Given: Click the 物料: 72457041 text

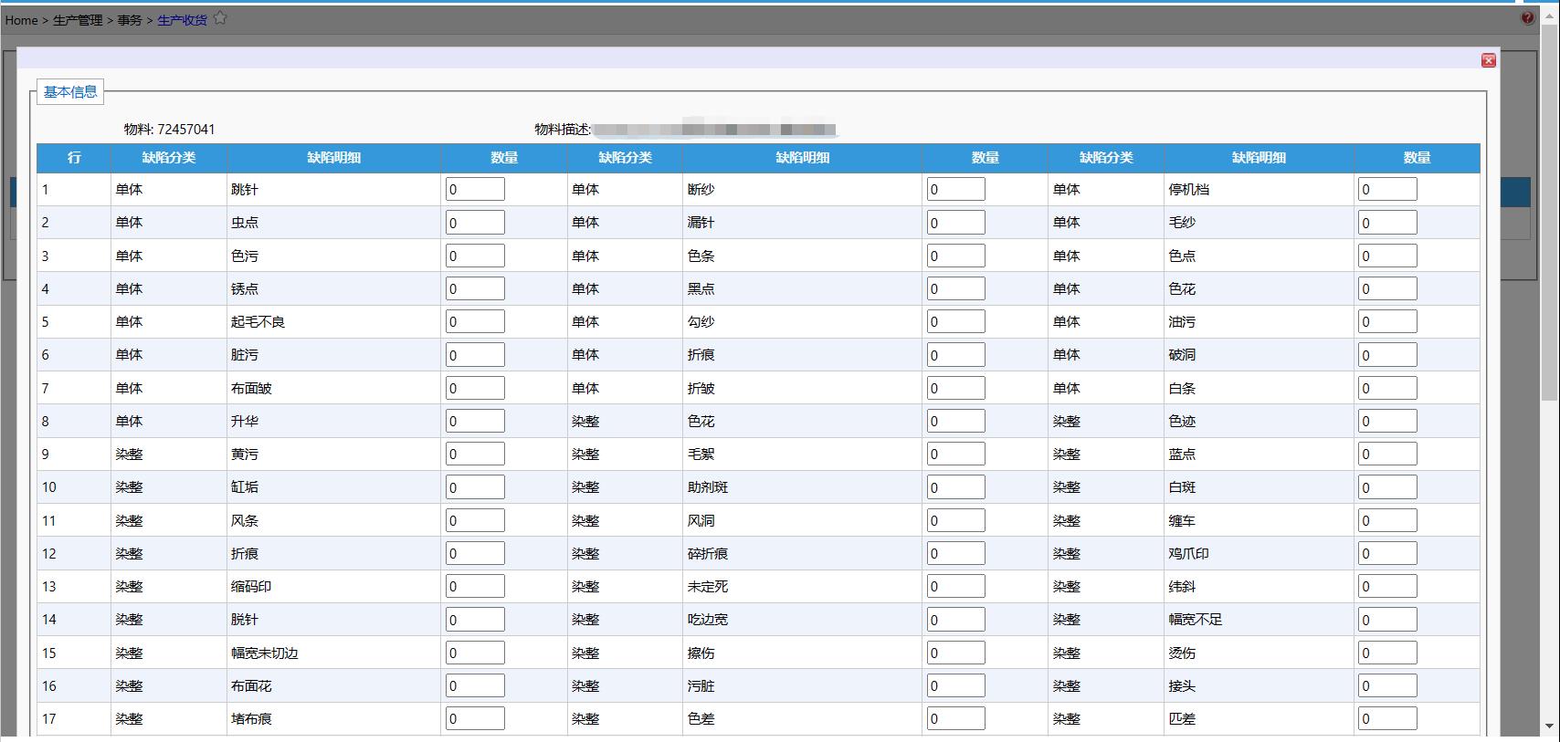Looking at the screenshot, I should 170,130.
